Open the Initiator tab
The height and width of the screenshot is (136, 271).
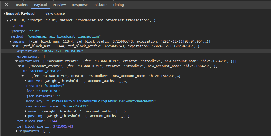(100, 5)
